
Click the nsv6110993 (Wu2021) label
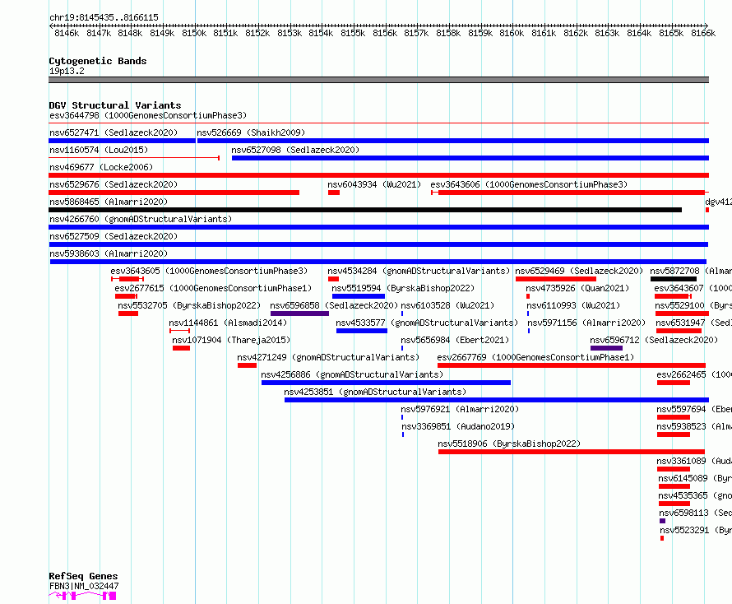coord(574,305)
